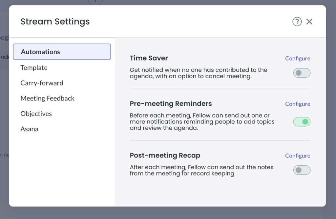Screen dimensions: 336x219
Task: Turn off Pre-meeting Reminders switch
Action: pyautogui.click(x=302, y=122)
